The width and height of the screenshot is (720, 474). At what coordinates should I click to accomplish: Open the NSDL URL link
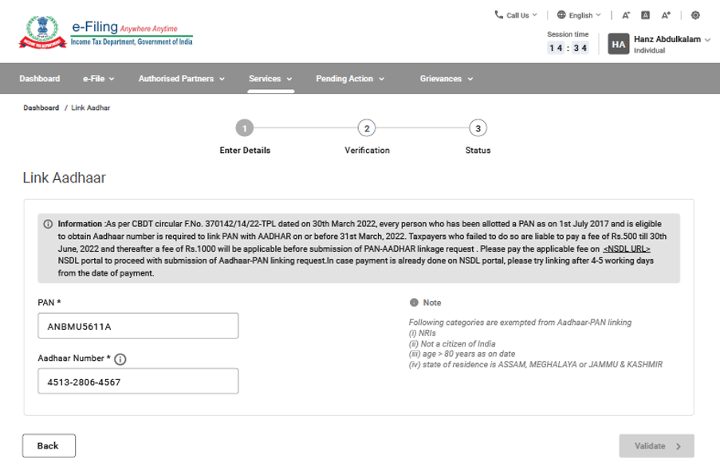click(x=626, y=249)
